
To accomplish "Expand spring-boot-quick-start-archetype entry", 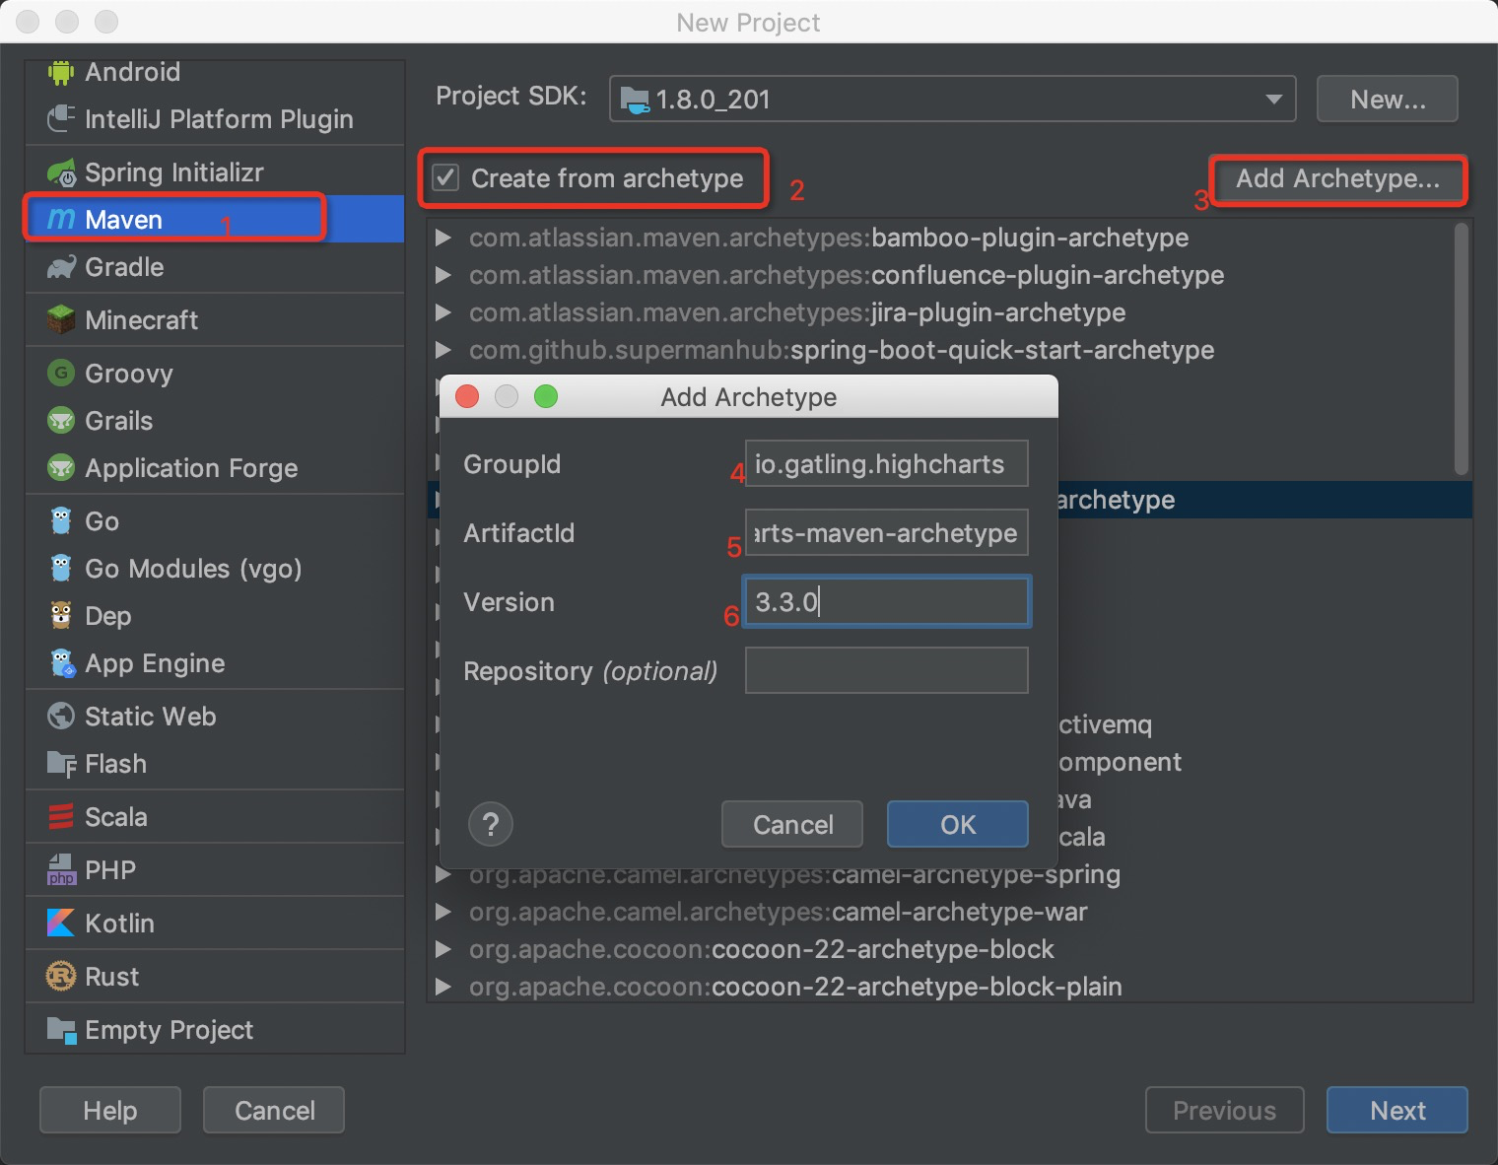I will (443, 350).
